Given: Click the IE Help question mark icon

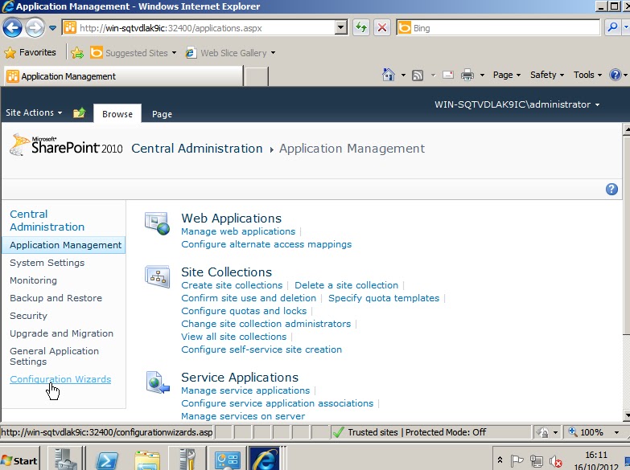Looking at the screenshot, I should point(616,75).
